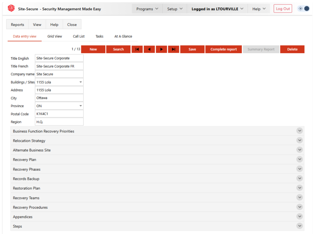Jump to the first record

point(137,49)
